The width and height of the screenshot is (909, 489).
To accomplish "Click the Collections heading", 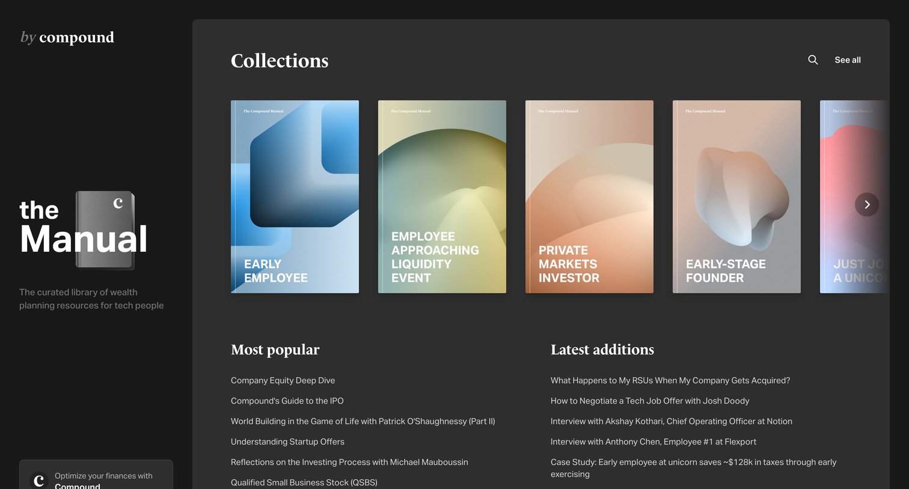I will coord(280,61).
